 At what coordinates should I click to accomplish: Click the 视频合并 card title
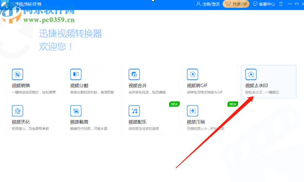tap(138, 86)
